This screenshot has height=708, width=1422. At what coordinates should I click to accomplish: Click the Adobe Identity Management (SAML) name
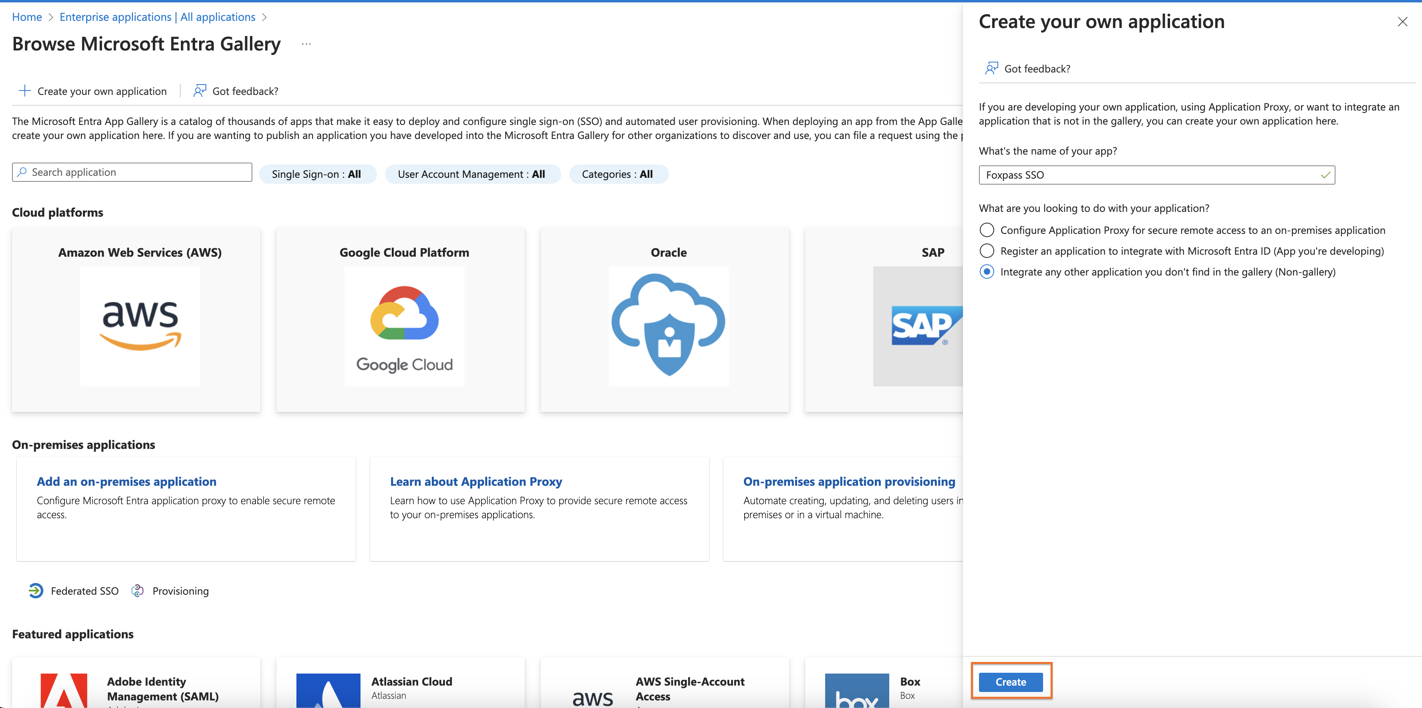click(163, 689)
